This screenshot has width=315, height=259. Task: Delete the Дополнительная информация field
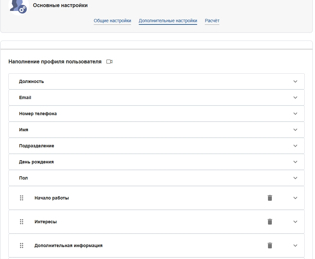pos(270,245)
